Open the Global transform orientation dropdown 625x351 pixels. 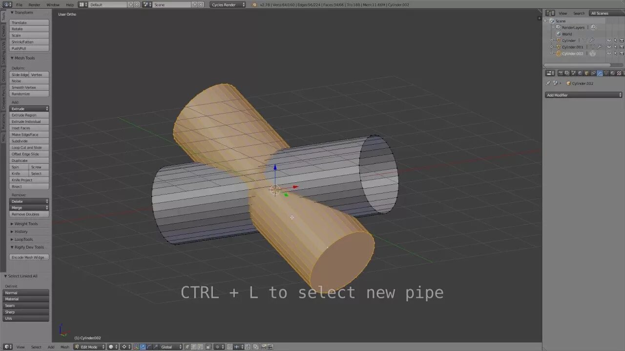coord(171,347)
